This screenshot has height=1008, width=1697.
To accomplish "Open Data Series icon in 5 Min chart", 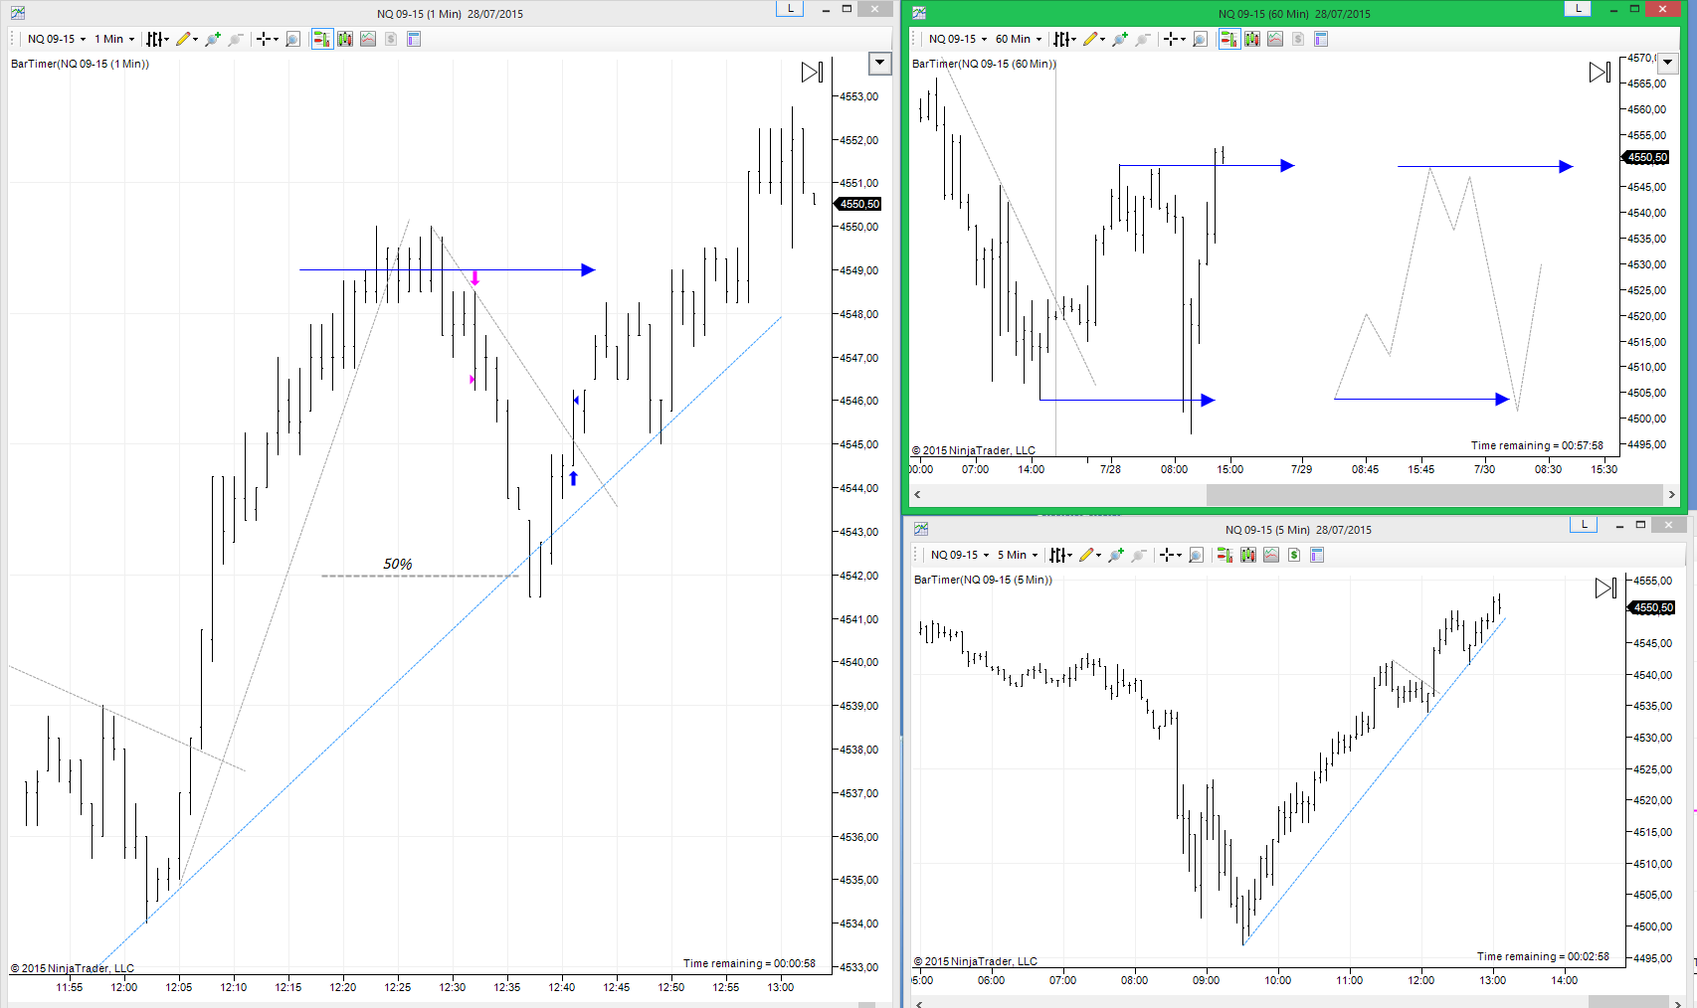I will 1248,555.
